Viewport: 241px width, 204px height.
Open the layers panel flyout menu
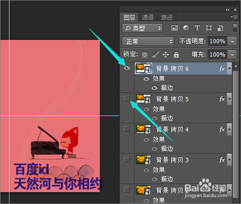pyautogui.click(x=234, y=17)
